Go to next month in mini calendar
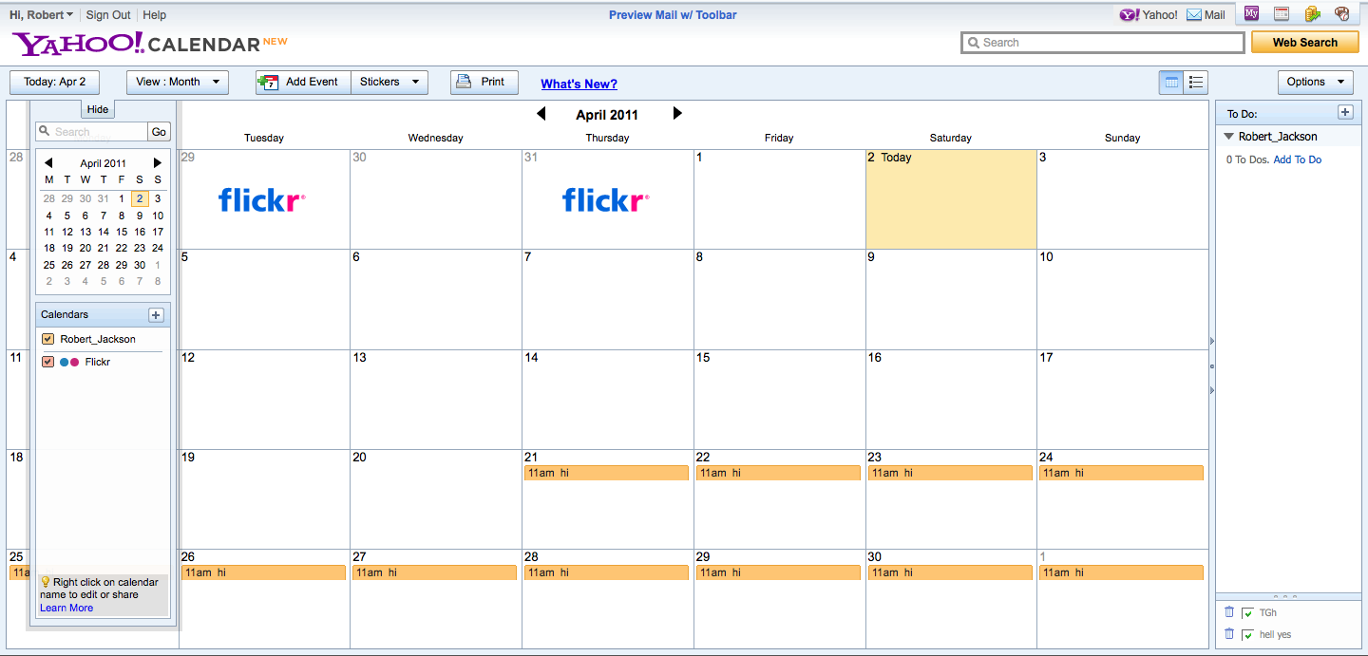This screenshot has width=1368, height=656. [x=158, y=163]
